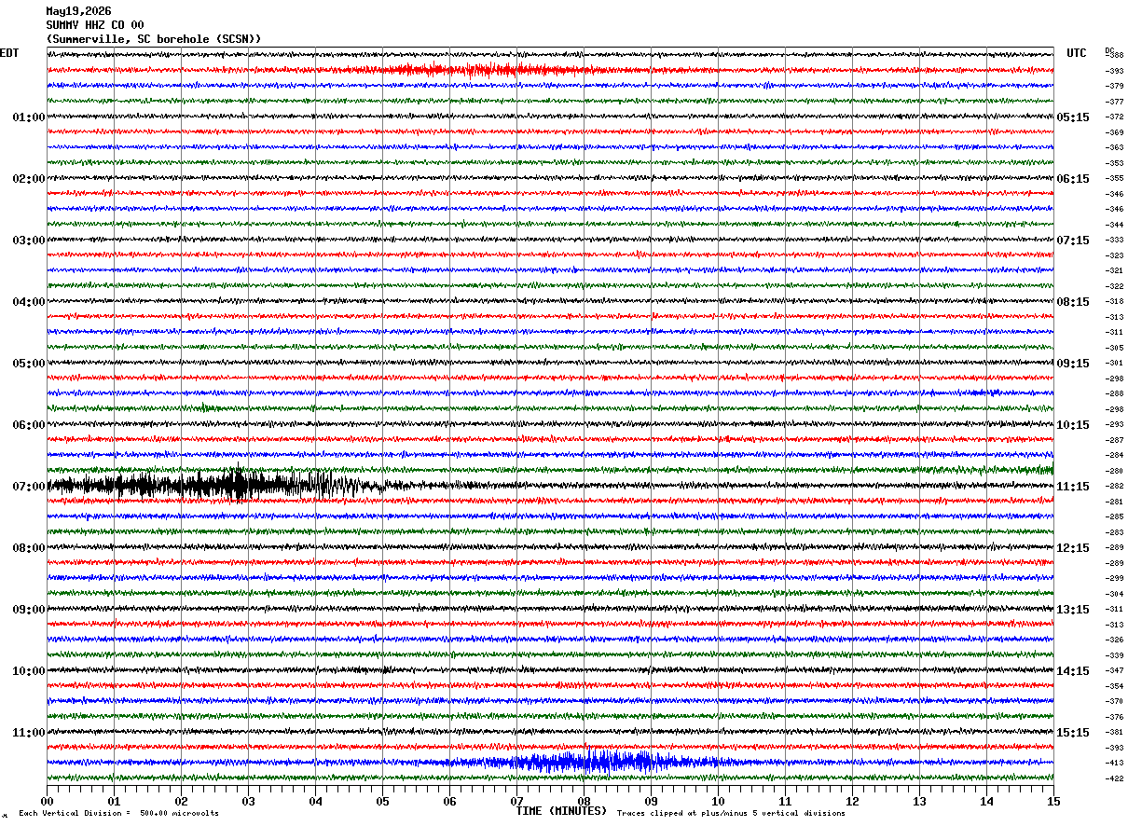Click the EDT header label
This screenshot has height=826, width=1128.
(x=9, y=53)
